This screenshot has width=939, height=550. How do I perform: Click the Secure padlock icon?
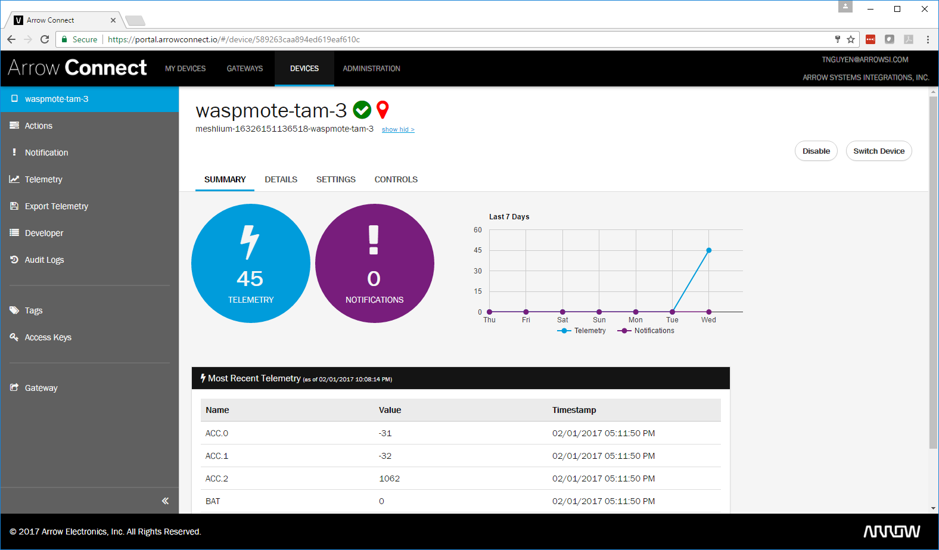click(x=64, y=39)
